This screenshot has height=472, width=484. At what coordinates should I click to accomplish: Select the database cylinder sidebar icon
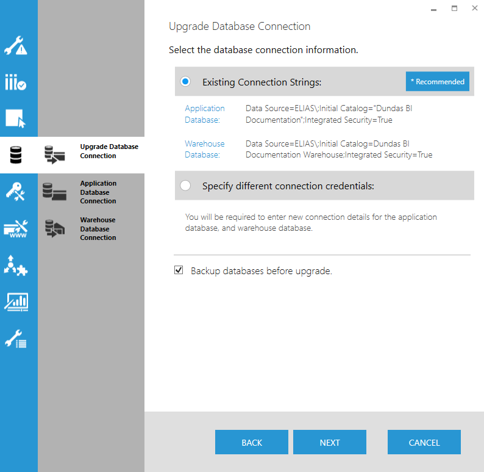tap(16, 156)
